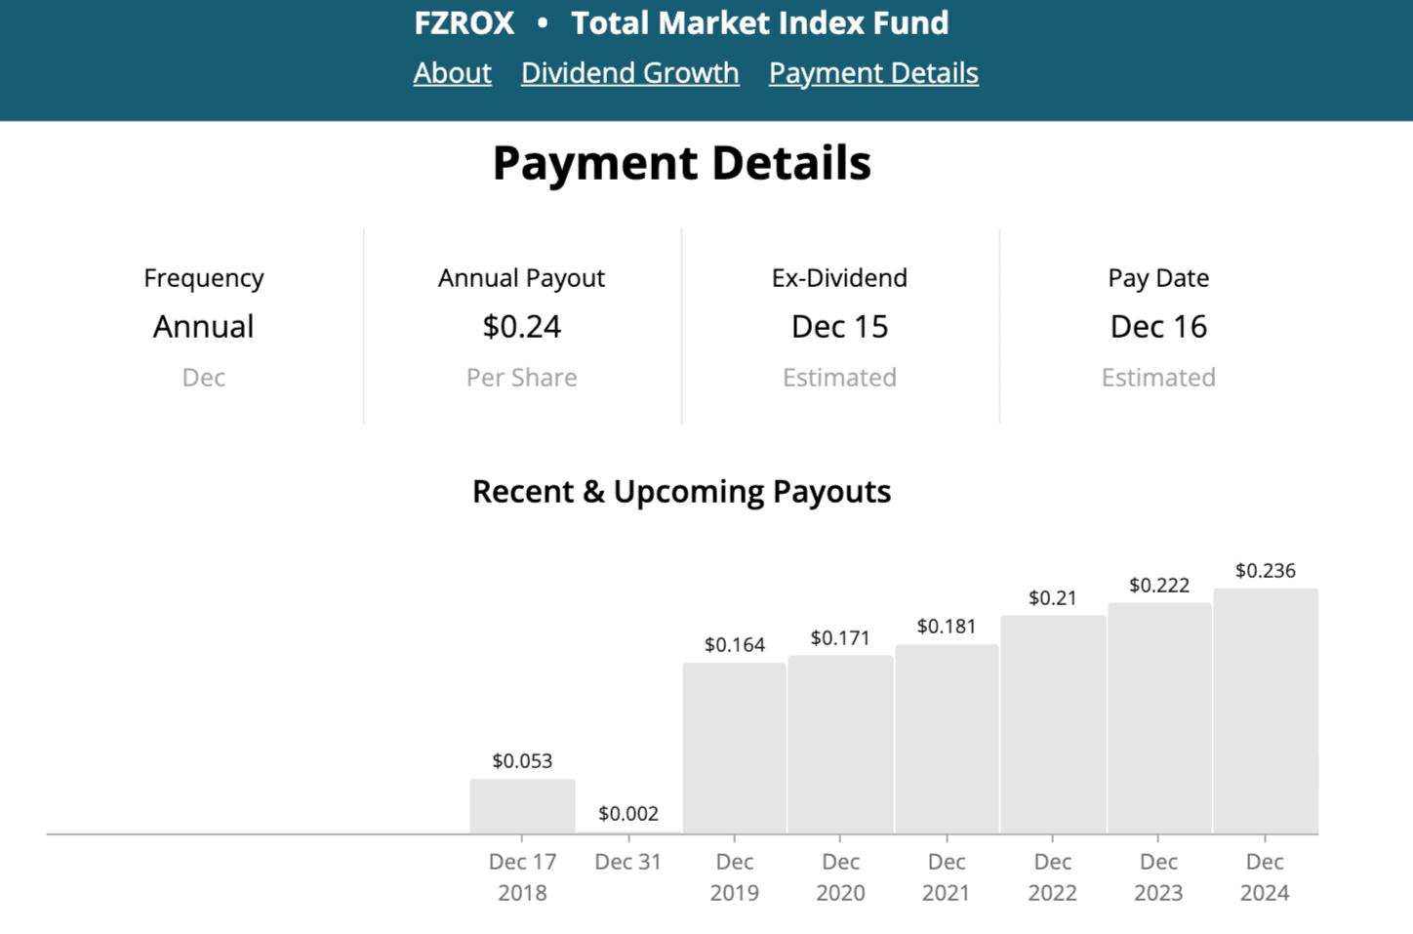Click the Dec 2021 payout bar
The height and width of the screenshot is (934, 1413).
947,739
